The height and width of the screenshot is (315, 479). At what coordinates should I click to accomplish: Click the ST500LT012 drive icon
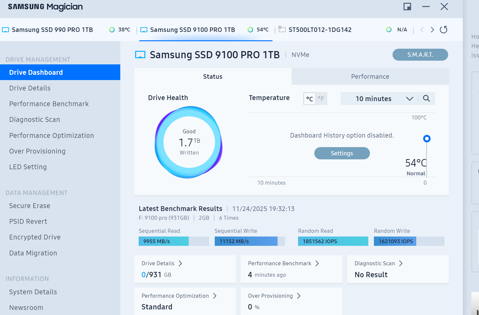[282, 29]
